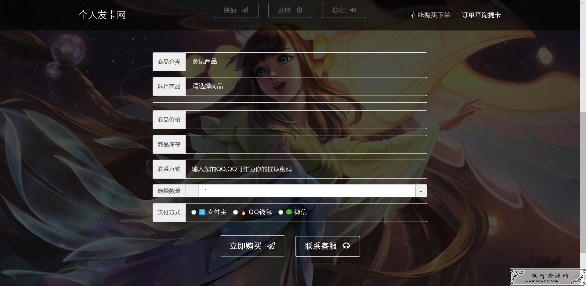Select the 微信 radio button

coord(281,212)
